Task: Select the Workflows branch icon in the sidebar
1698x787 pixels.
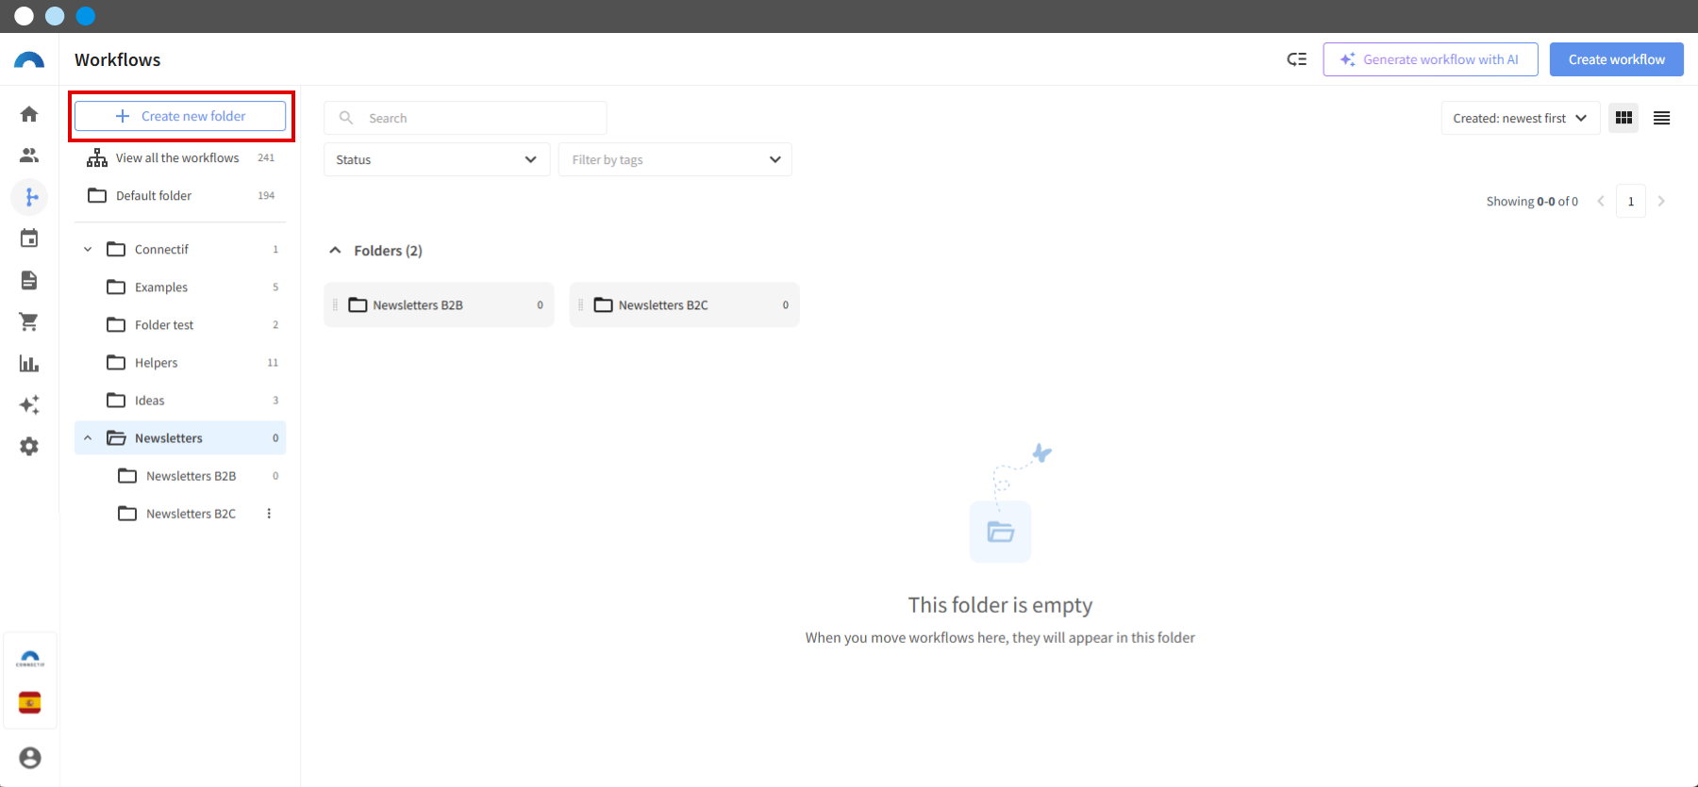Action: pos(30,197)
